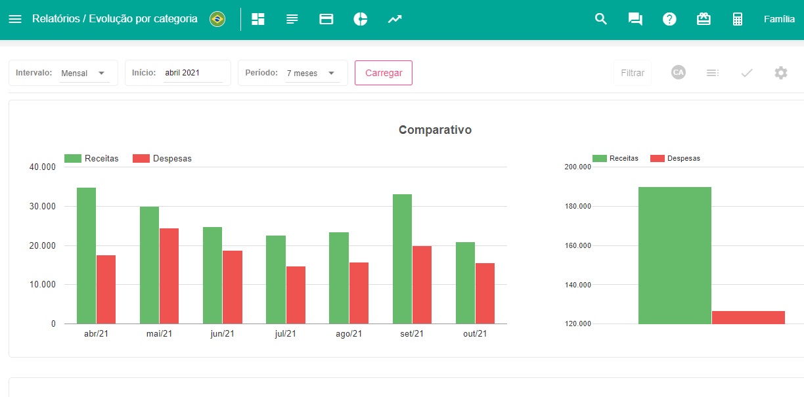Toggle Receitas series in main chart legend
This screenshot has height=397, width=804.
(x=91, y=158)
